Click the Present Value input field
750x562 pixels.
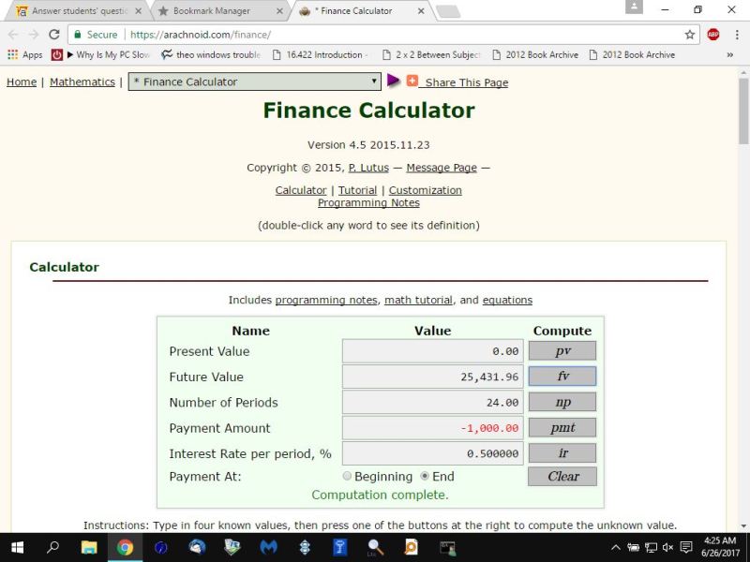click(433, 350)
